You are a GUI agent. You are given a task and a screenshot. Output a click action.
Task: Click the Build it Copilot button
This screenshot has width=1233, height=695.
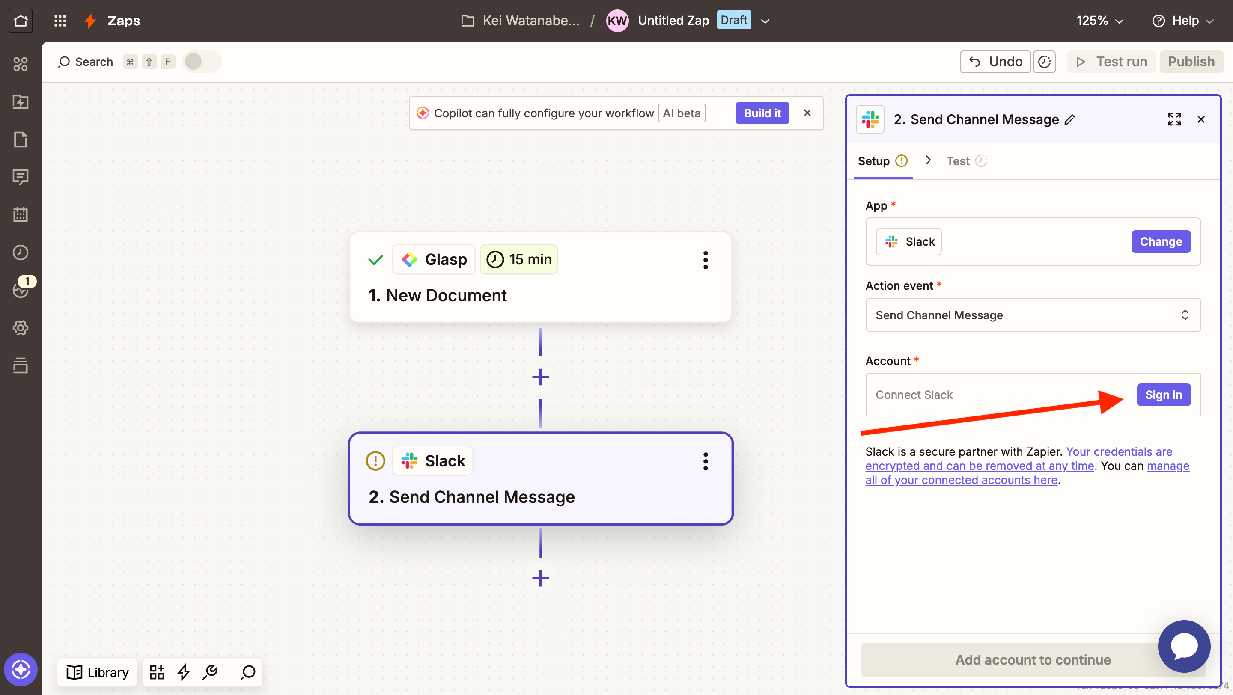point(762,113)
